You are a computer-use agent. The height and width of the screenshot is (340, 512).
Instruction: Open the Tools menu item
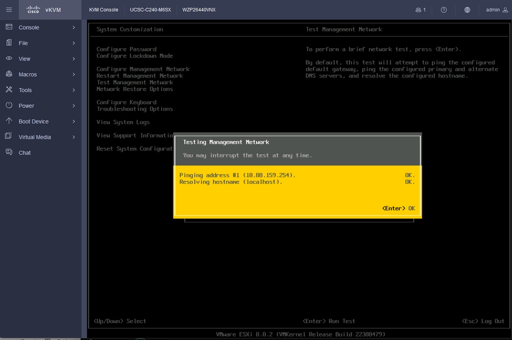tap(41, 90)
